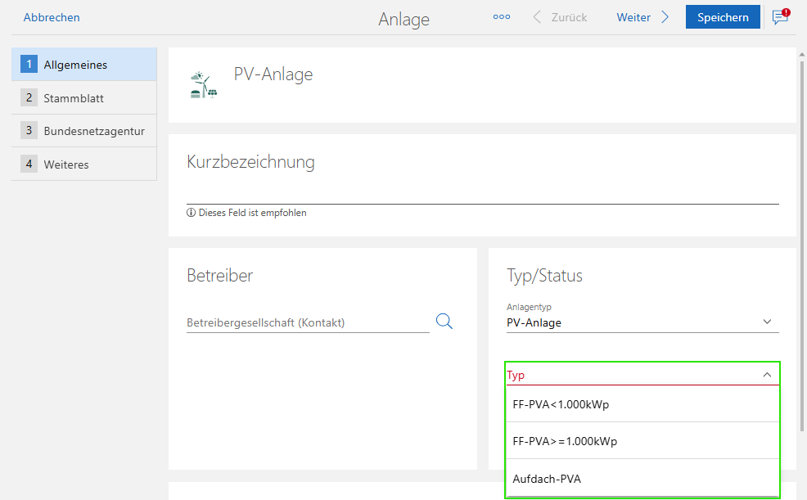
Task: Click the vertical scrollbar on the right
Action: tap(801, 245)
